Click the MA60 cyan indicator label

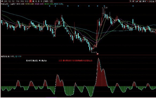coord(58,4)
